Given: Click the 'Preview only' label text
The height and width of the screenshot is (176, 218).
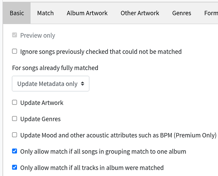Looking at the screenshot, I should tap(37, 36).
